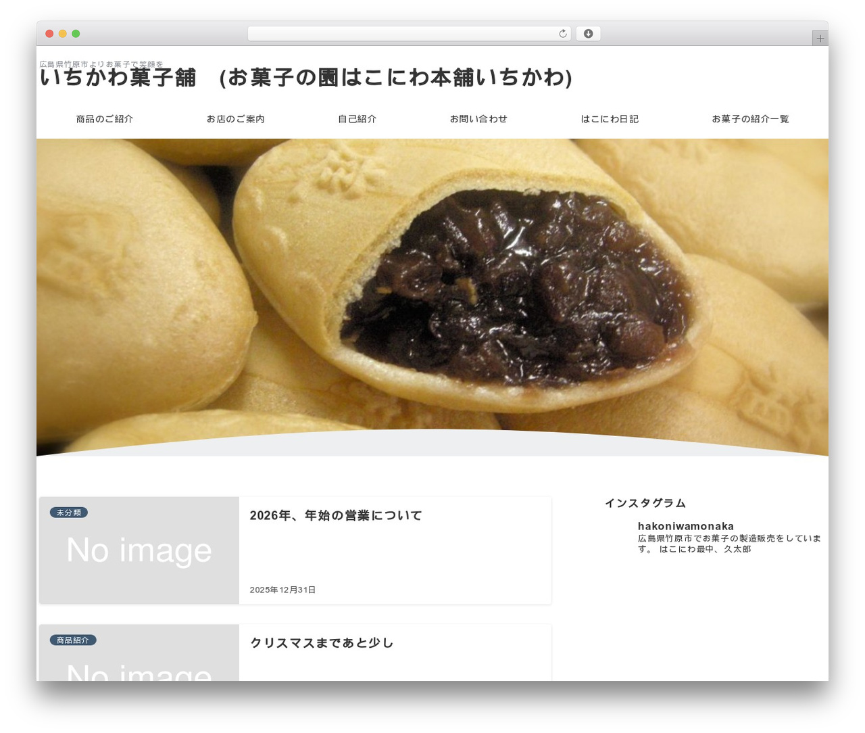The height and width of the screenshot is (733, 865).
Task: Open the hakoniwamonaka Instagram profile
Action: tap(686, 526)
